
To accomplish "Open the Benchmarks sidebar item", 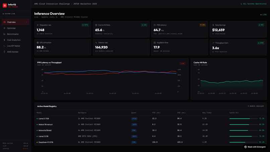I will click(x=15, y=34).
